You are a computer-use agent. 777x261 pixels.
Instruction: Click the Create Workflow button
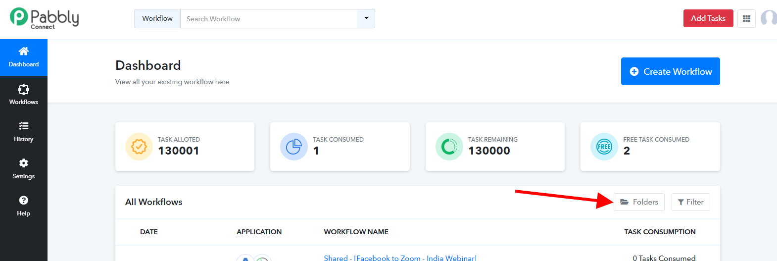[671, 71]
